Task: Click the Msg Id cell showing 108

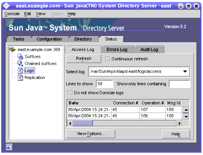Action: [173, 116]
